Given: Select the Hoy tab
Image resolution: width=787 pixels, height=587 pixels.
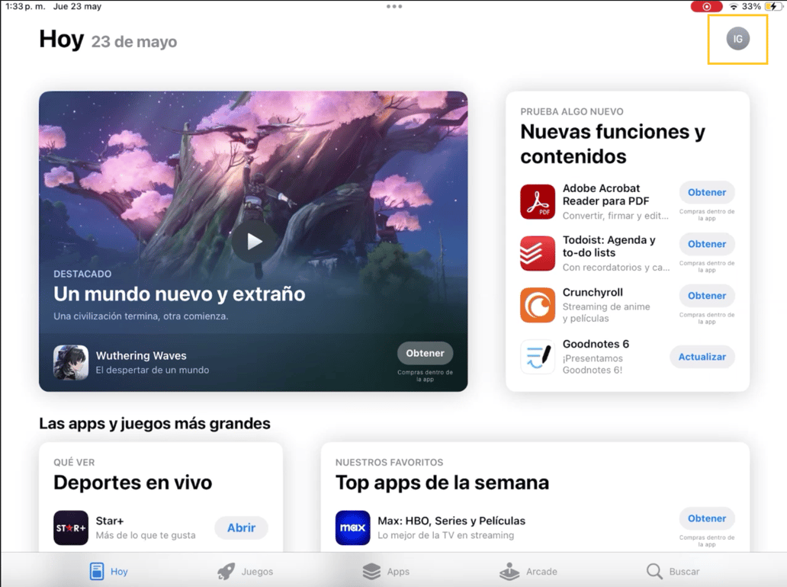Looking at the screenshot, I should 108,571.
